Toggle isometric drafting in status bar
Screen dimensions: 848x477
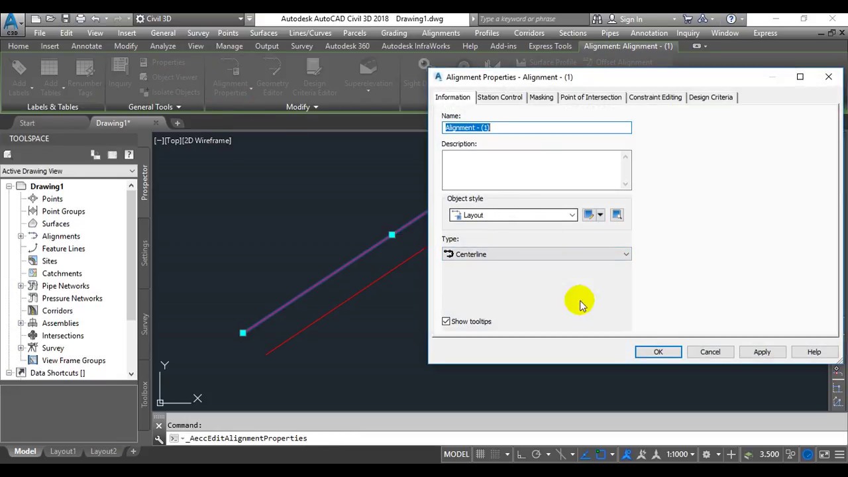[x=560, y=454]
